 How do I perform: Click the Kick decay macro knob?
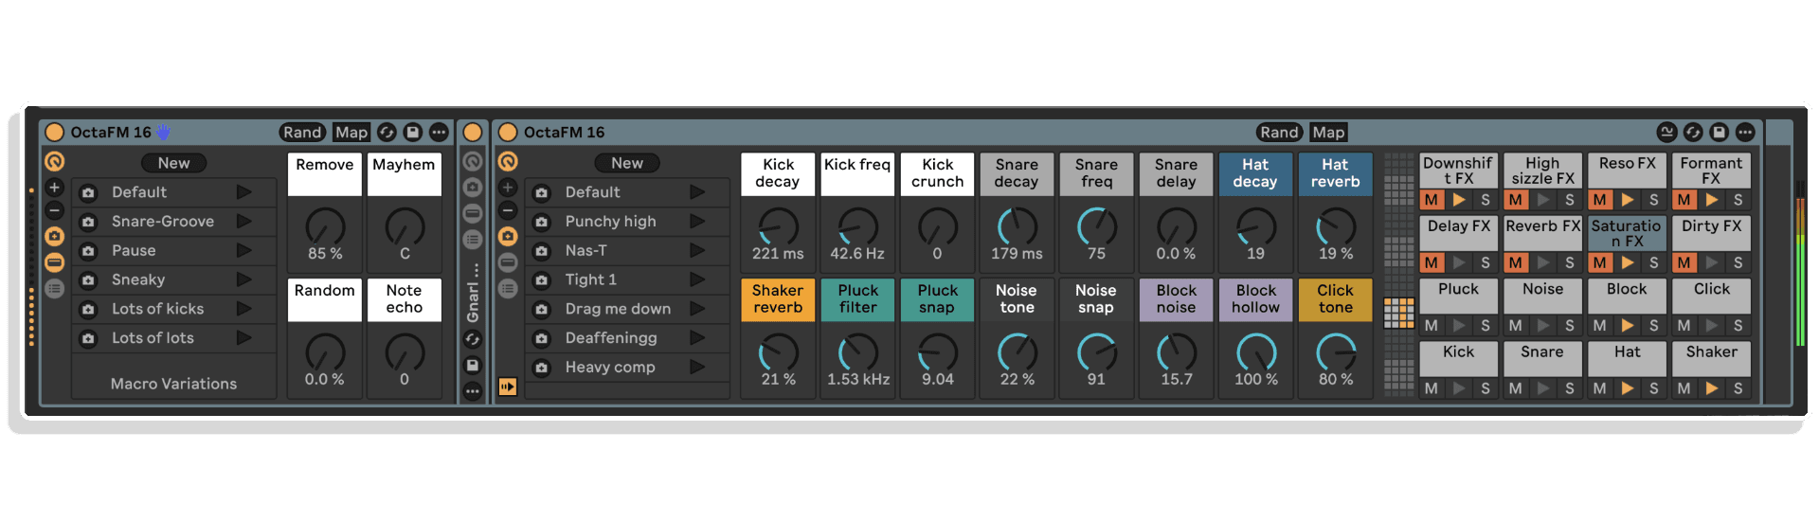[x=779, y=227]
